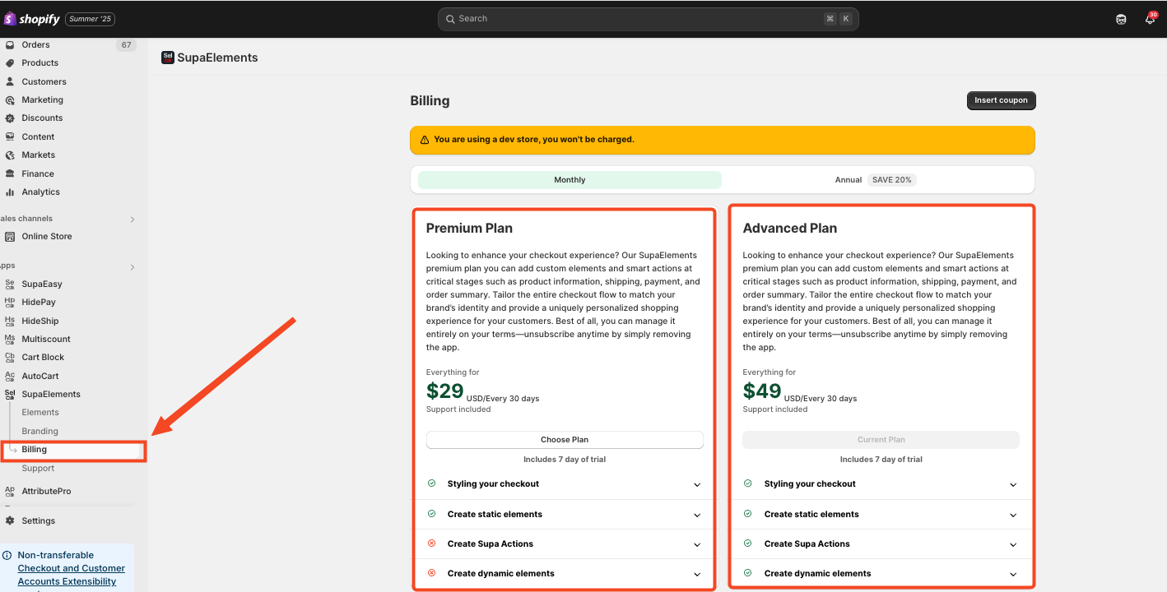Click the info icon in Non-transferable notice
1167x592 pixels.
pyautogui.click(x=7, y=555)
